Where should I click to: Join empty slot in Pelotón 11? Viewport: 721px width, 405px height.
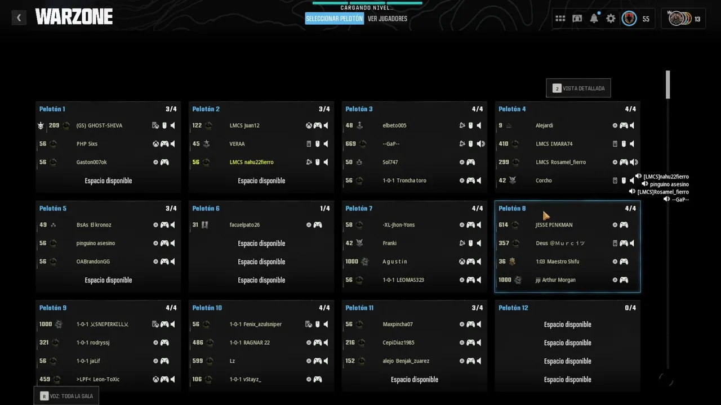point(415,380)
